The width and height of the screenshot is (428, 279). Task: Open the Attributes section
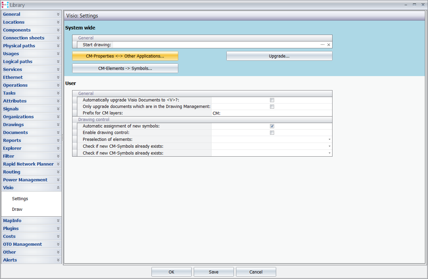(x=31, y=101)
